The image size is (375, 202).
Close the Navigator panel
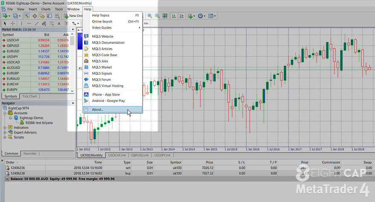(73, 103)
